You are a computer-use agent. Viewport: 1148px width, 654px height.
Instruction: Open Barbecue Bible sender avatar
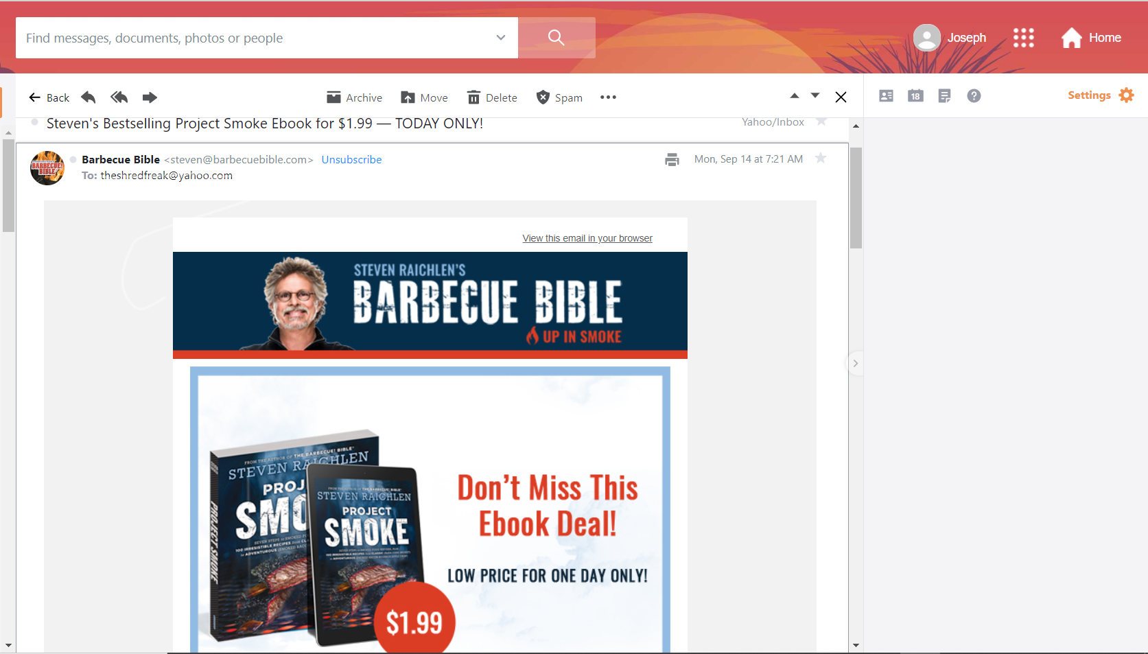(x=47, y=168)
